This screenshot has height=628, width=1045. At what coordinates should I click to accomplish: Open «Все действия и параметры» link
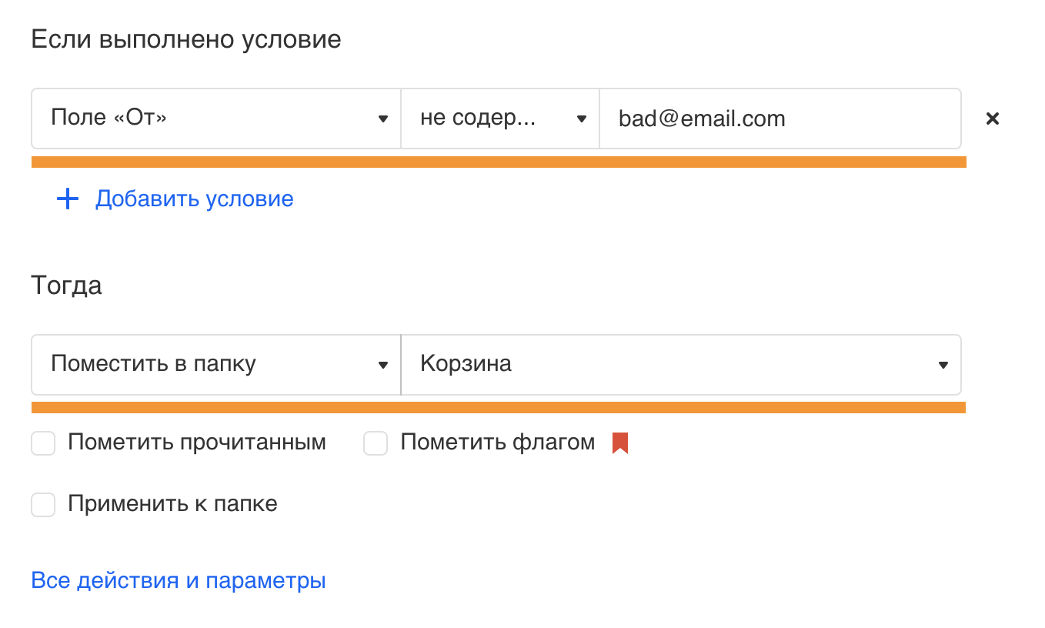pyautogui.click(x=179, y=580)
